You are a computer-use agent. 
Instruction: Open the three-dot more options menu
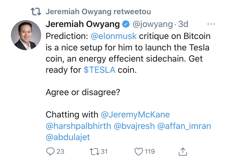pos(211,24)
